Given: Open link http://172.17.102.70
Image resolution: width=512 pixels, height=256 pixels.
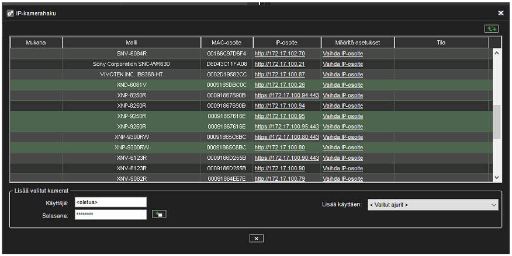Looking at the screenshot, I should pos(279,54).
